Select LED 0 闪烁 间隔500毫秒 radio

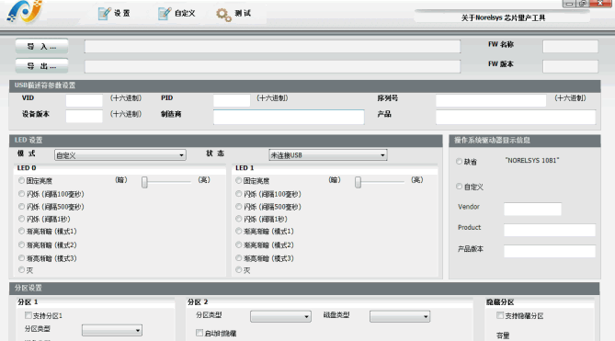pyautogui.click(x=21, y=206)
